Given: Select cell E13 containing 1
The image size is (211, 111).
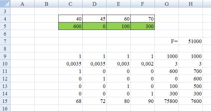Looking at the screenshot, I should point(118,86).
